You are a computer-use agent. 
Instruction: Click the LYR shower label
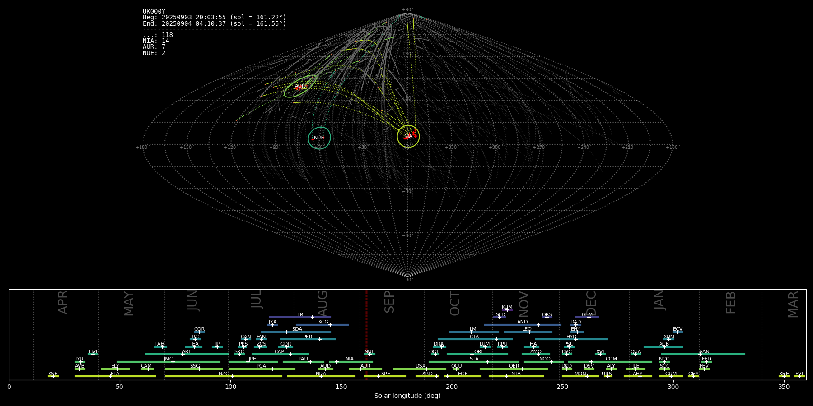[79, 359]
